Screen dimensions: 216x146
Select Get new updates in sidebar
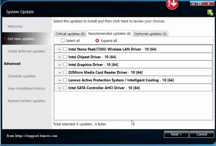coord(21,39)
